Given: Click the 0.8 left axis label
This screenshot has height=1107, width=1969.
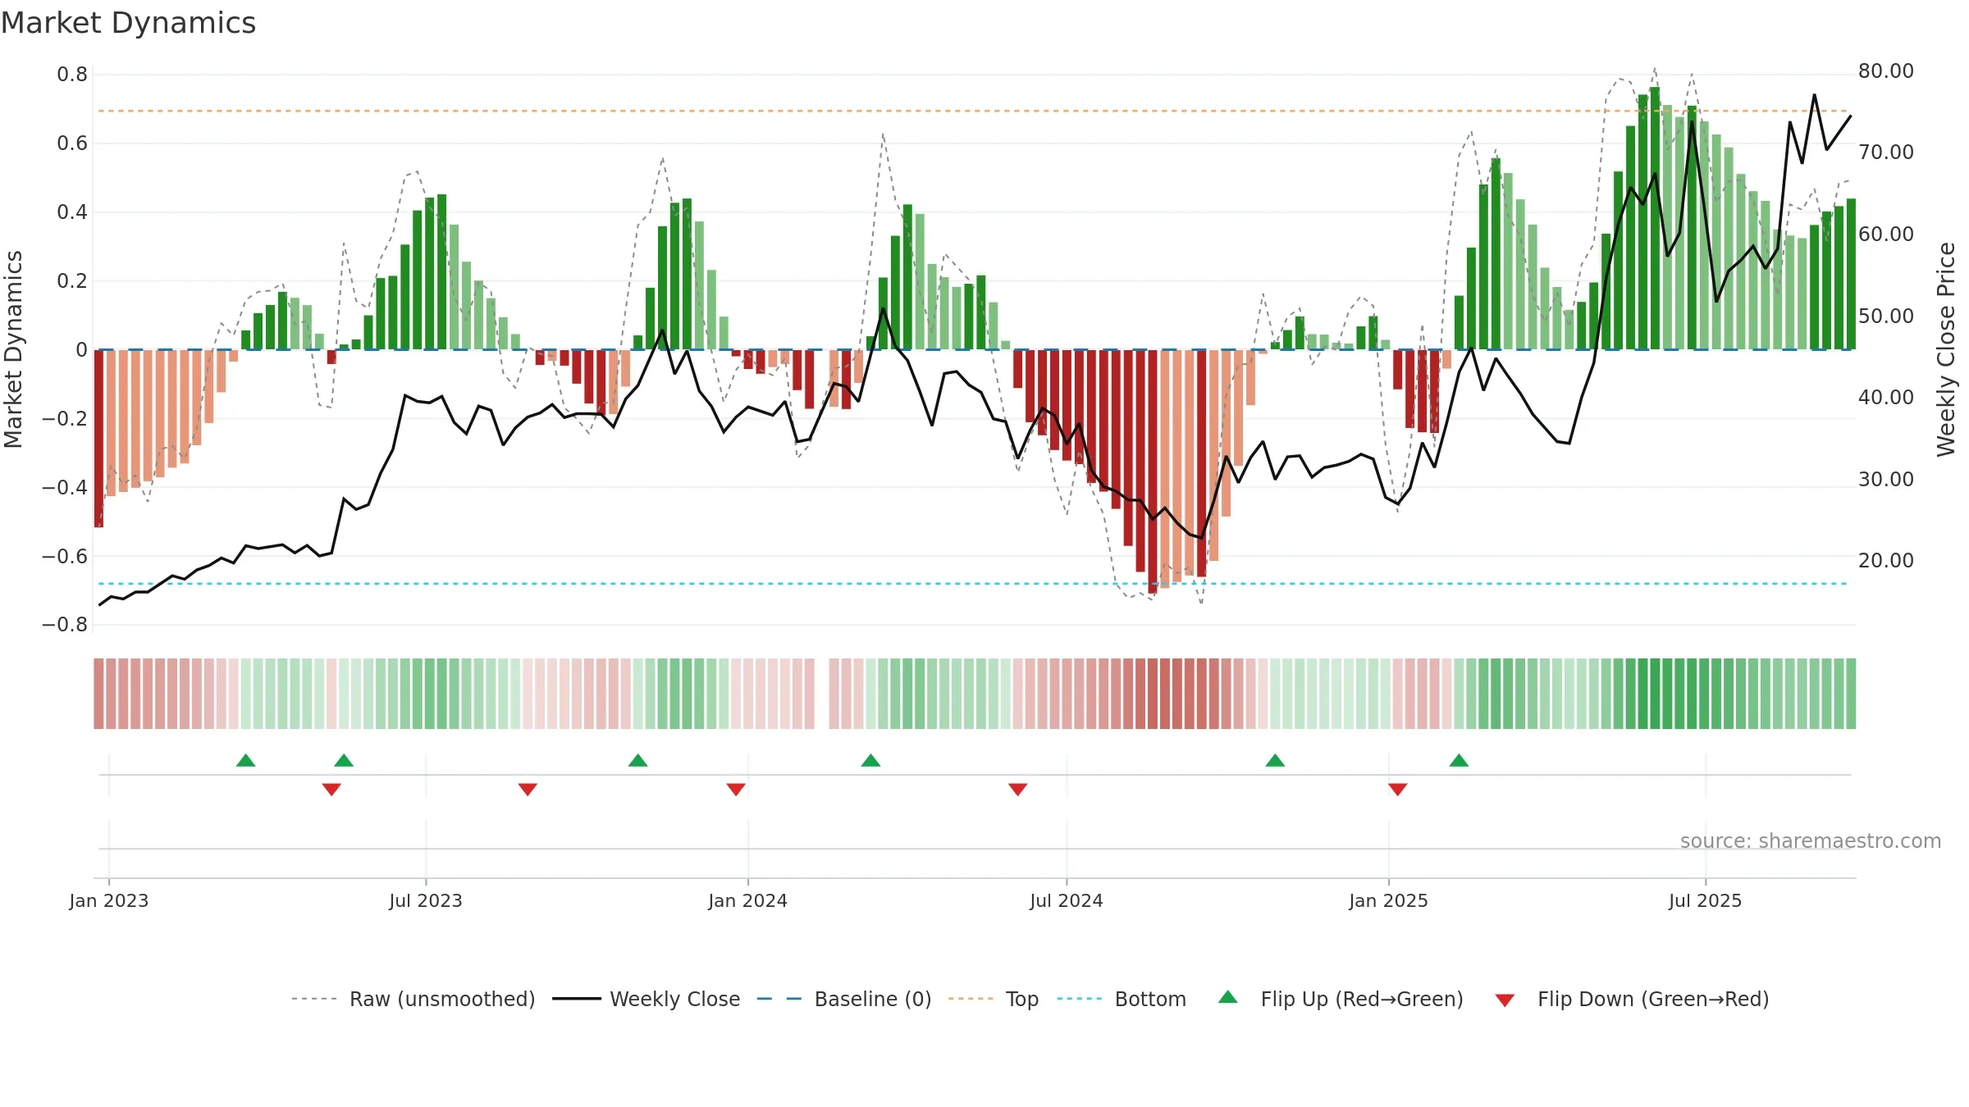Looking at the screenshot, I should pos(72,75).
